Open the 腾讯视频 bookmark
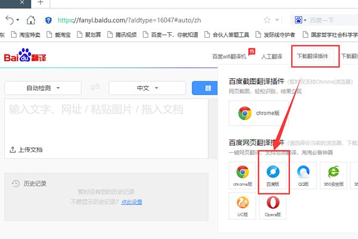The height and width of the screenshot is (239, 358). pos(122,35)
